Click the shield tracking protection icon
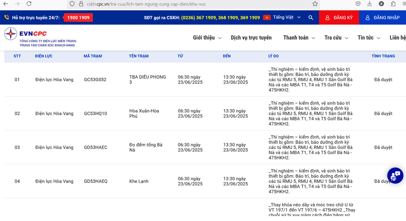The width and height of the screenshot is (406, 221). pyautogui.click(x=72, y=4)
